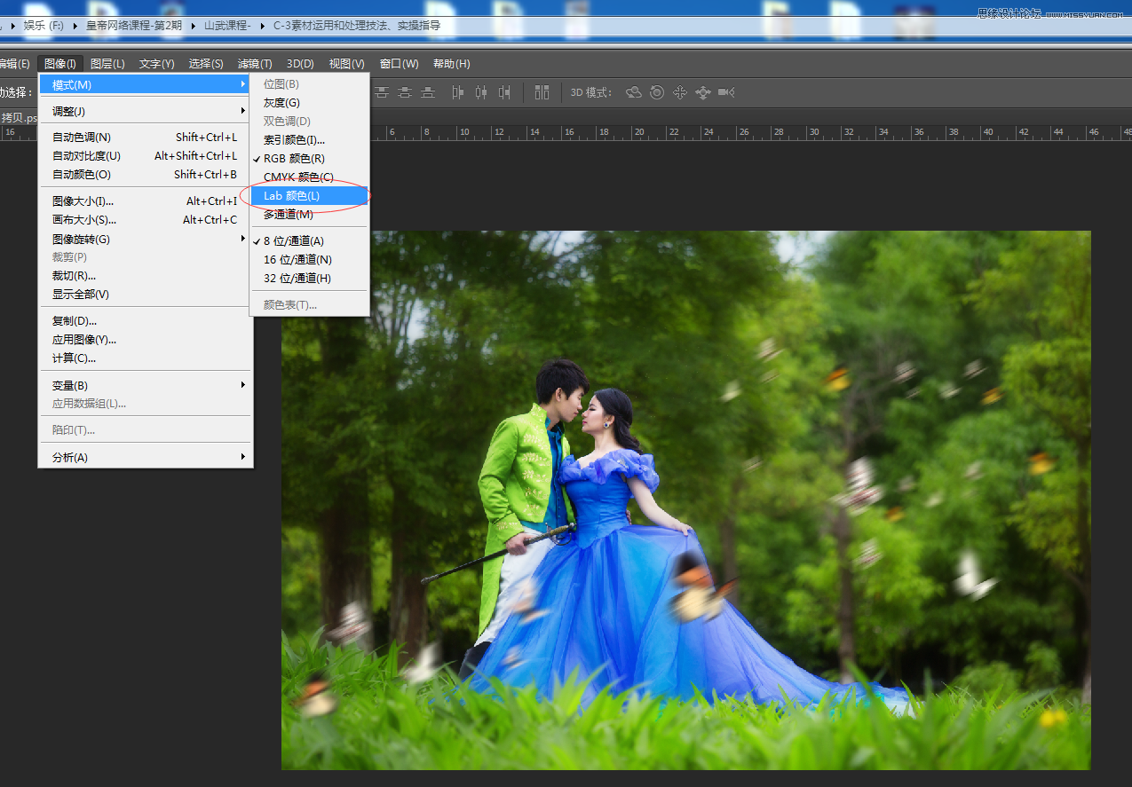Switch to 16 位/通道(N) bit depth
Viewport: 1132px width, 787px height.
[x=297, y=260]
